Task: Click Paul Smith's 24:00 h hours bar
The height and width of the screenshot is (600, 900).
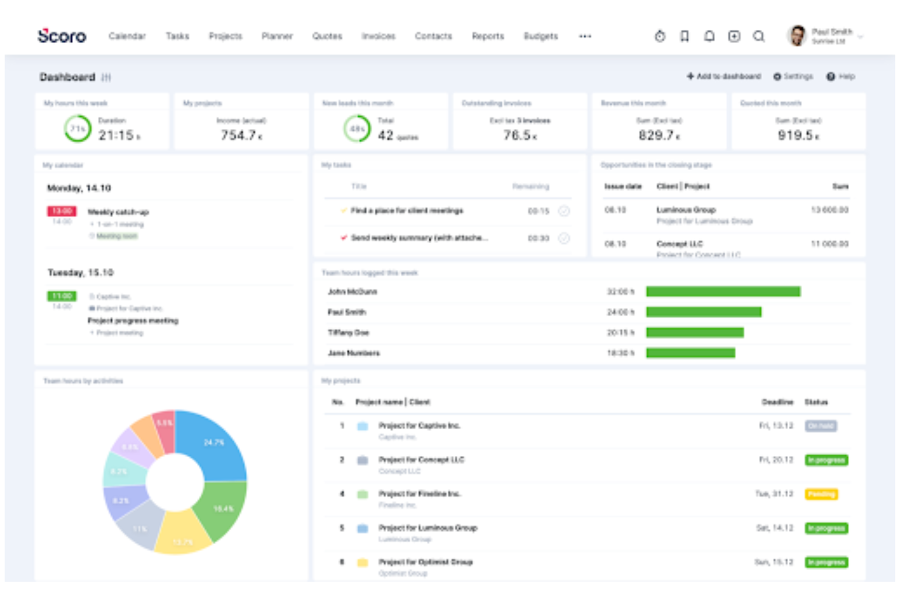Action: click(704, 312)
